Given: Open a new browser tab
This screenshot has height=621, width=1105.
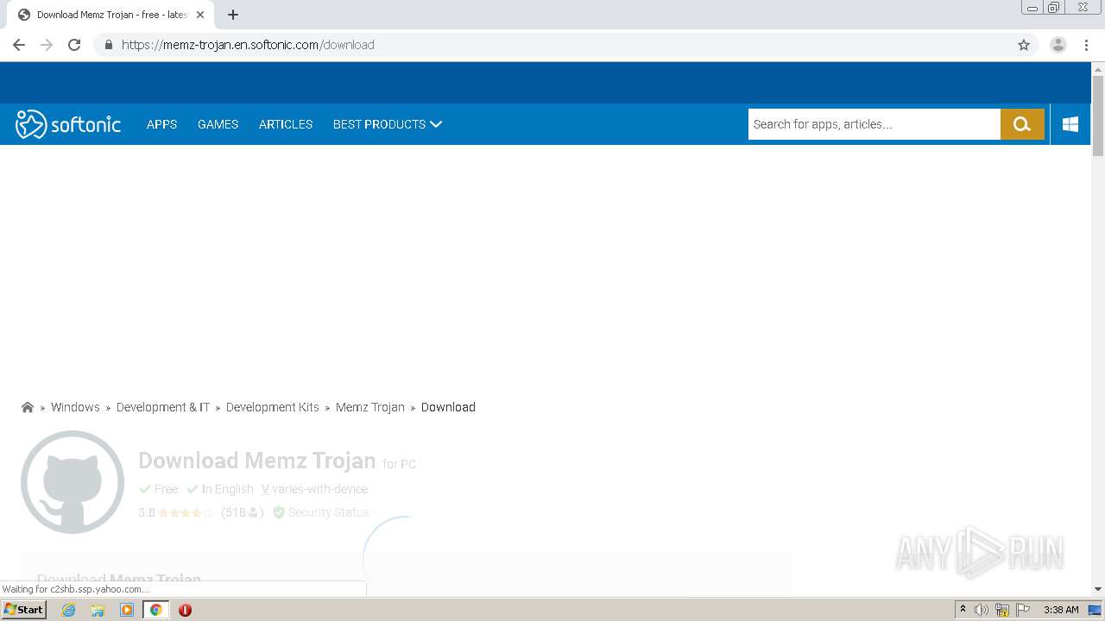Looking at the screenshot, I should 233,15.
